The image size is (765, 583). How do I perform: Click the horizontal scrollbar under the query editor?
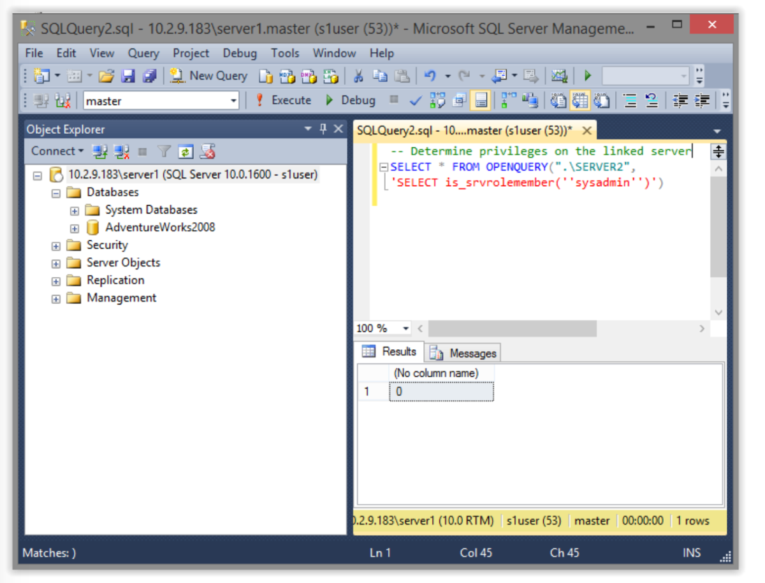(512, 329)
